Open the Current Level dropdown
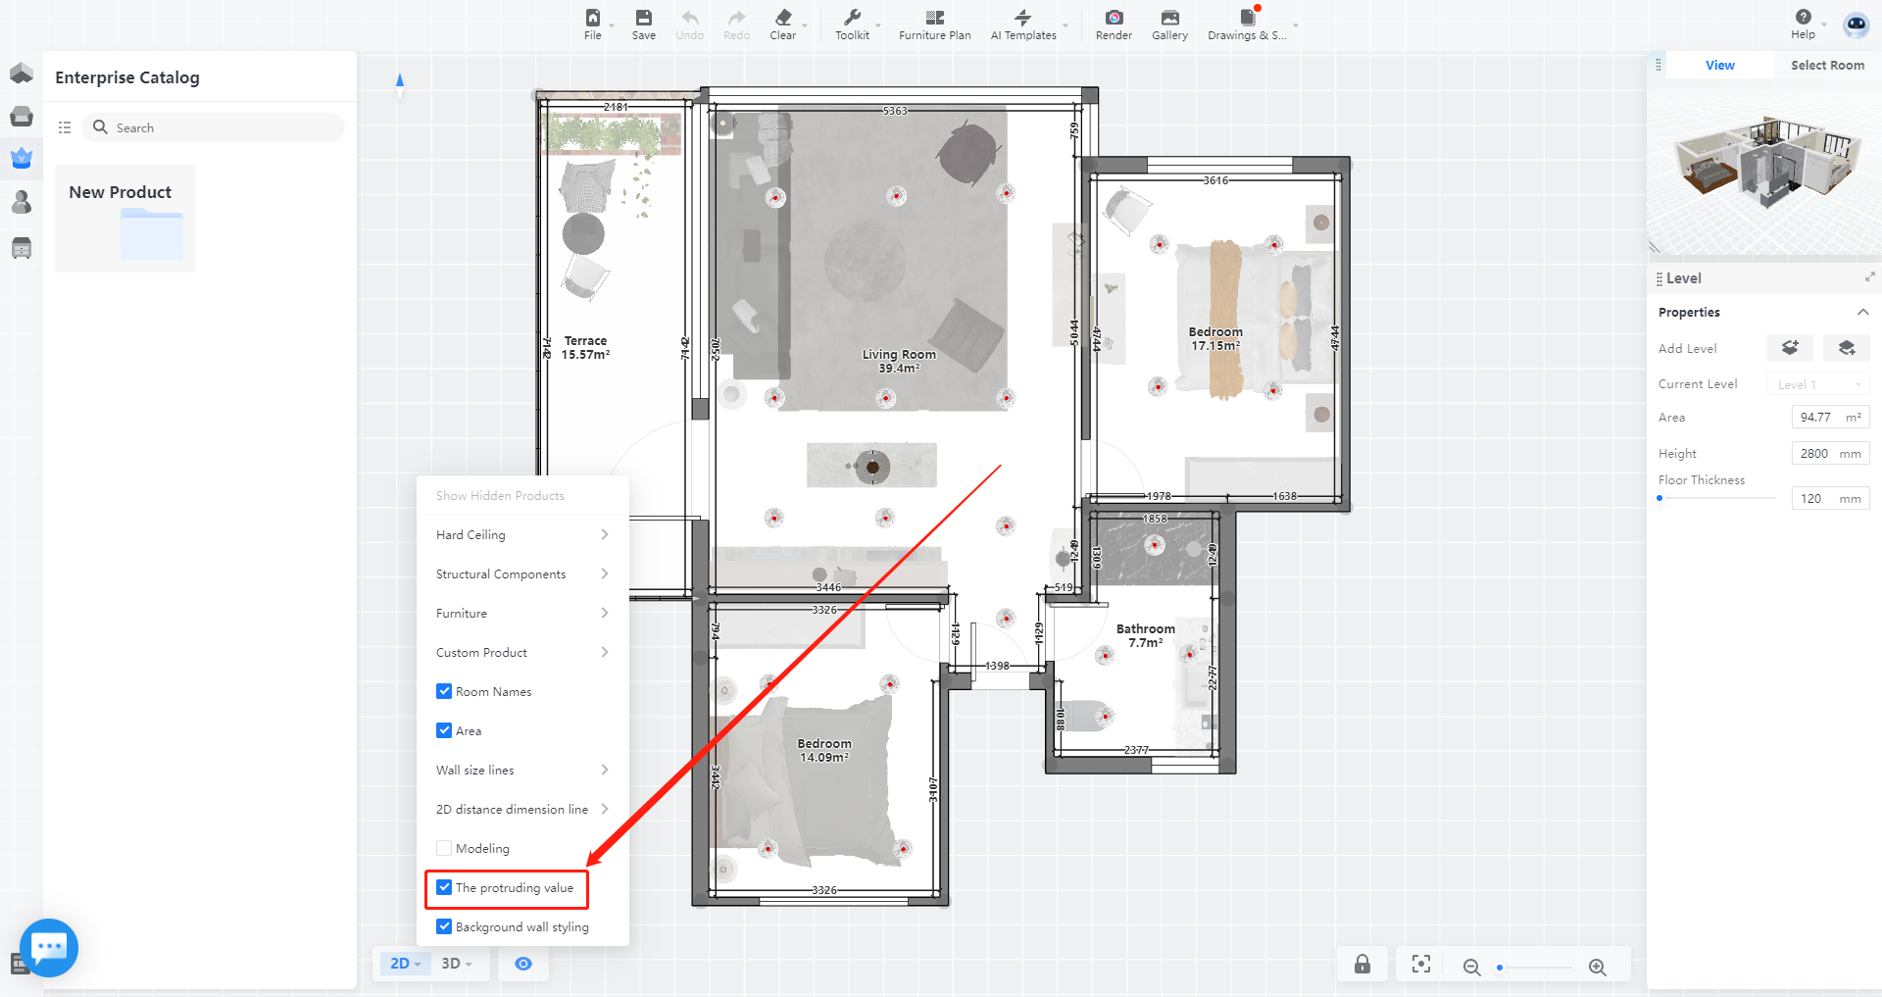The height and width of the screenshot is (997, 1882). click(x=1818, y=384)
